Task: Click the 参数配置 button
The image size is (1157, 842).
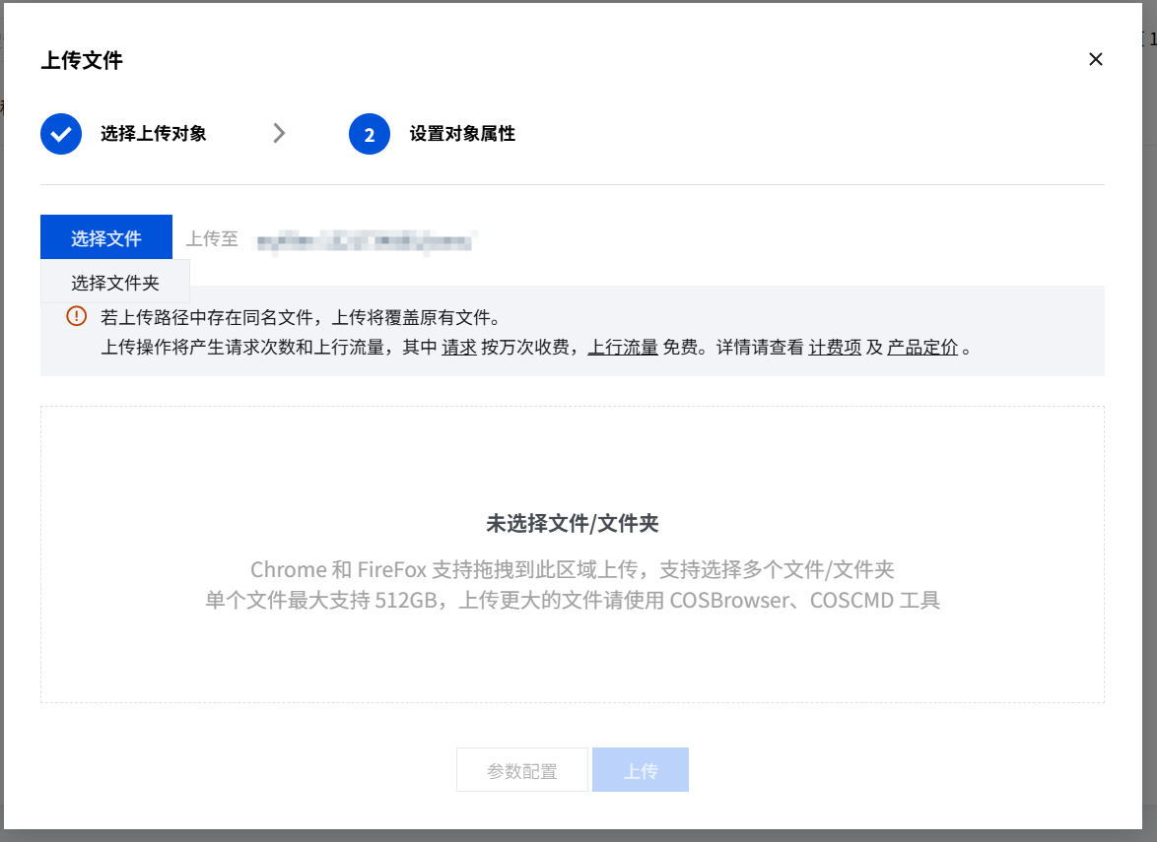Action: 521,769
